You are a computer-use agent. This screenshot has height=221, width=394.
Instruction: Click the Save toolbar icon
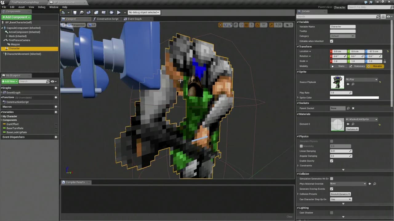(x=75, y=13)
